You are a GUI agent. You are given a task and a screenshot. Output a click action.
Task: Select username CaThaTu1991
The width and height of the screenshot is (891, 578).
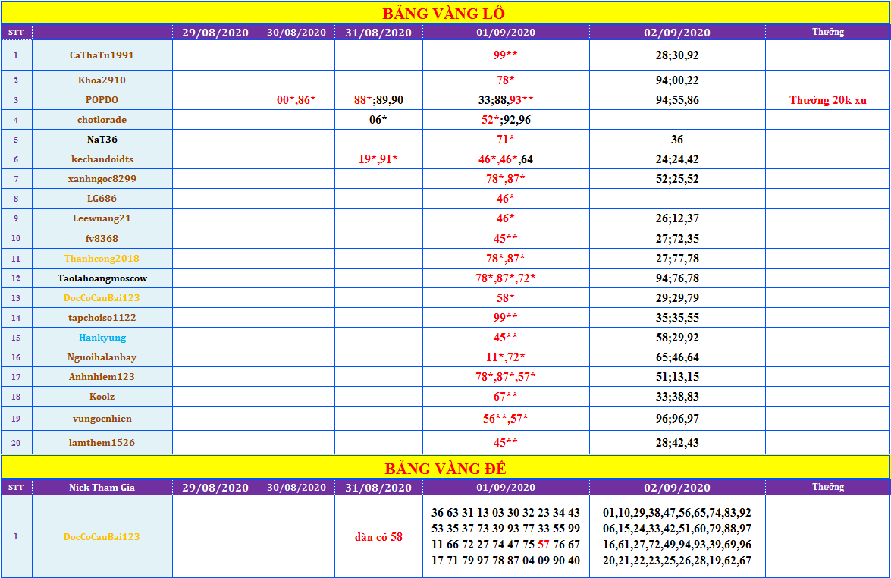102,55
